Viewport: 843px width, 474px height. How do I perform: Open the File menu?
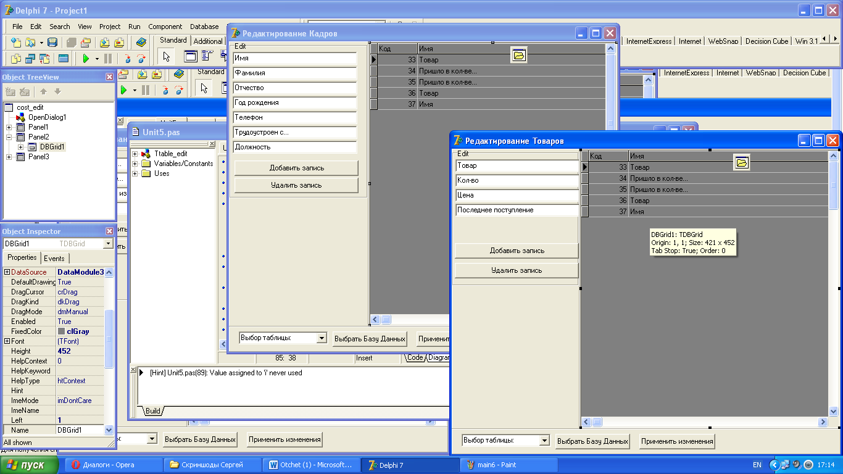click(17, 27)
